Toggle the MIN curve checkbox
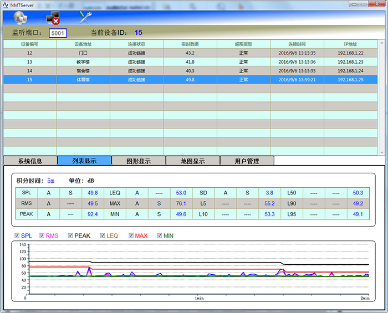This screenshot has height=313, width=388. pos(160,235)
